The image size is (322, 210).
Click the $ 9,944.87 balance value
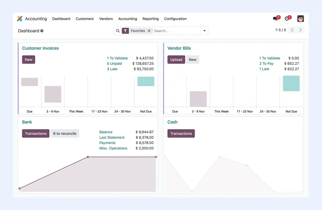click(x=145, y=132)
